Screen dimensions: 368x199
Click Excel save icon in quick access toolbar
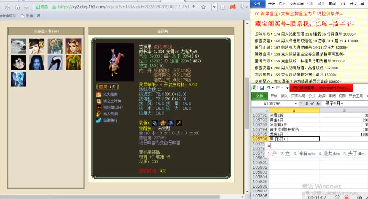point(262,88)
